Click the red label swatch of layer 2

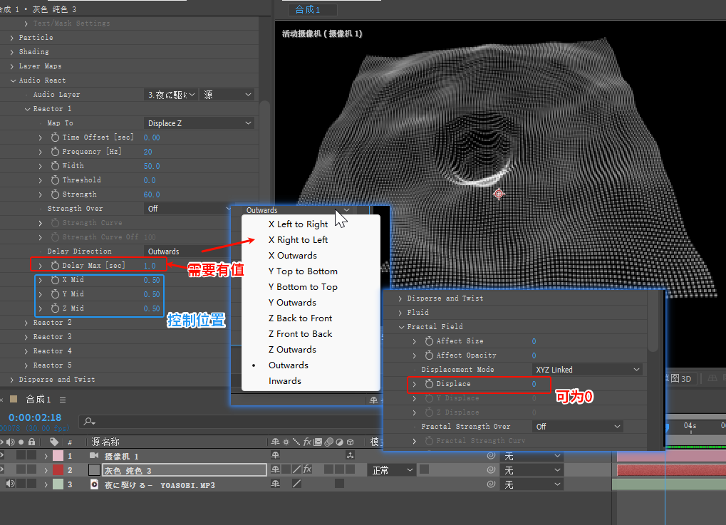click(58, 470)
